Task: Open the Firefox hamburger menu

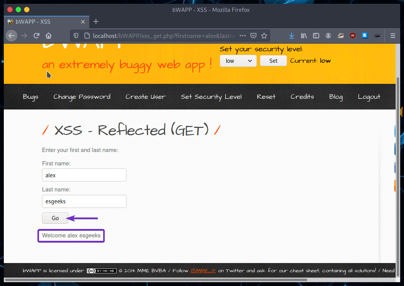Action: click(393, 36)
